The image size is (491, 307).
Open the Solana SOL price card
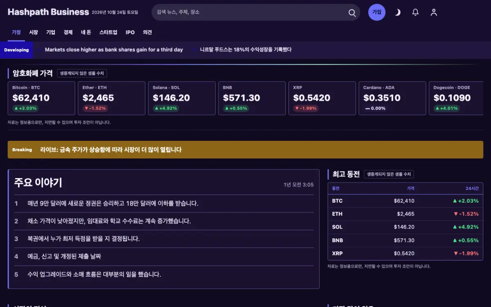[x=182, y=98]
